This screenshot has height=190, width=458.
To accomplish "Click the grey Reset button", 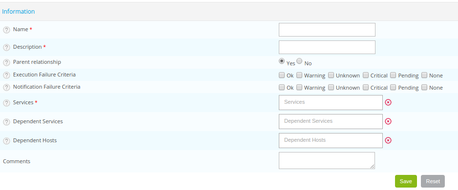I will click(433, 181).
